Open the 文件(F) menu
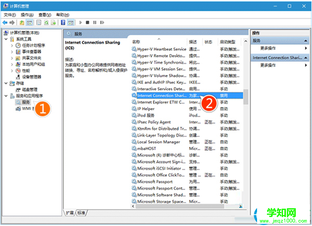 pos(10,15)
